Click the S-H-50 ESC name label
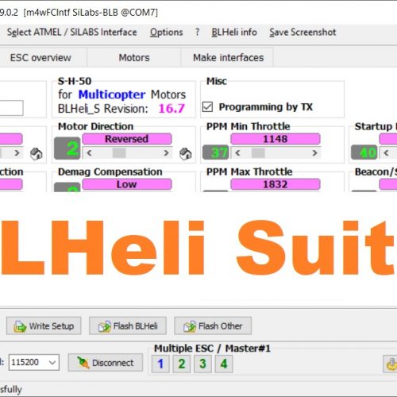Screen dimensions: 397x397 click(x=75, y=81)
